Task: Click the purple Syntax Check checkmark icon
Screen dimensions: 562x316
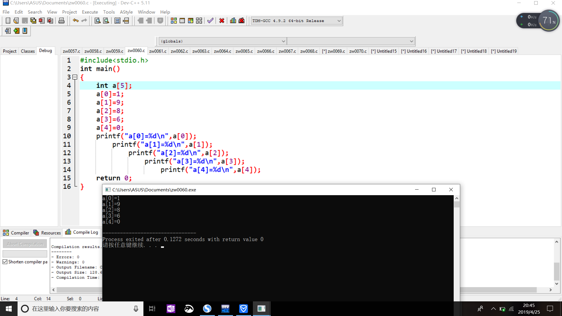Action: 210,21
